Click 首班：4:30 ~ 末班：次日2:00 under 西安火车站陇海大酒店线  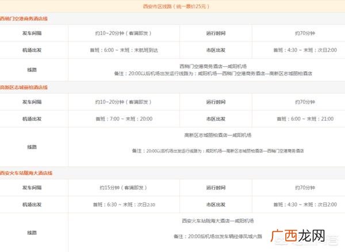coord(305,204)
